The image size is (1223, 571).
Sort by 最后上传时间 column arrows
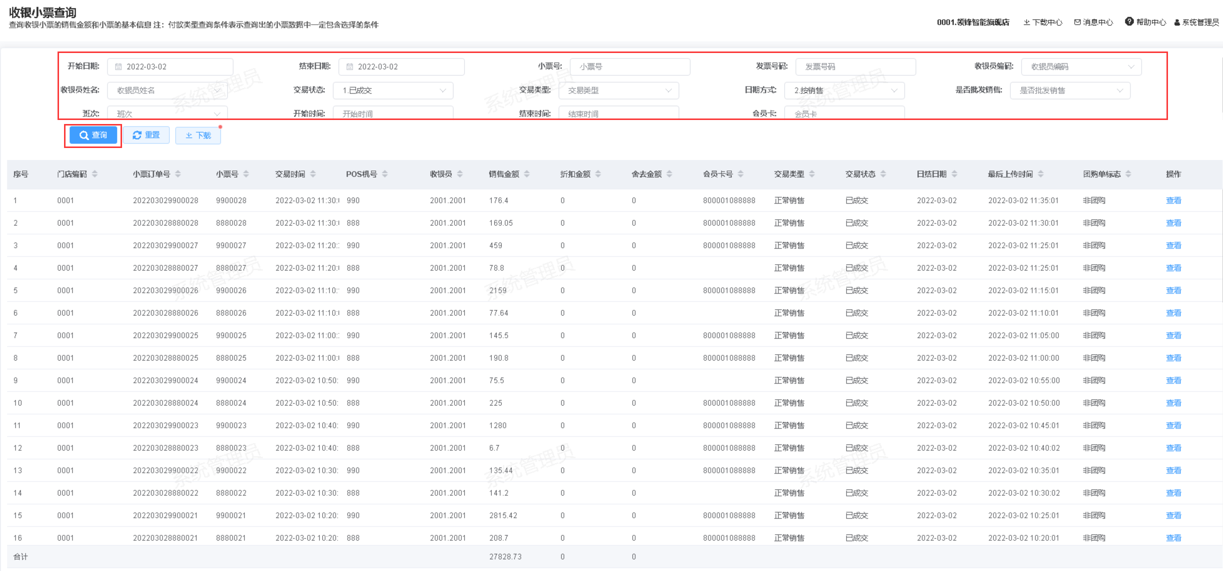pyautogui.click(x=1040, y=174)
